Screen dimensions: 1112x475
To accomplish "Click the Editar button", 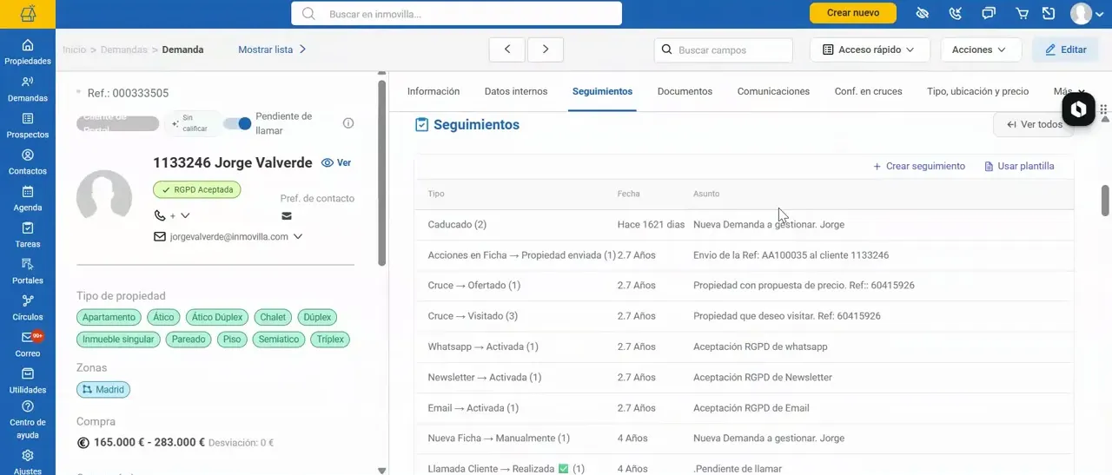I will click(x=1065, y=49).
